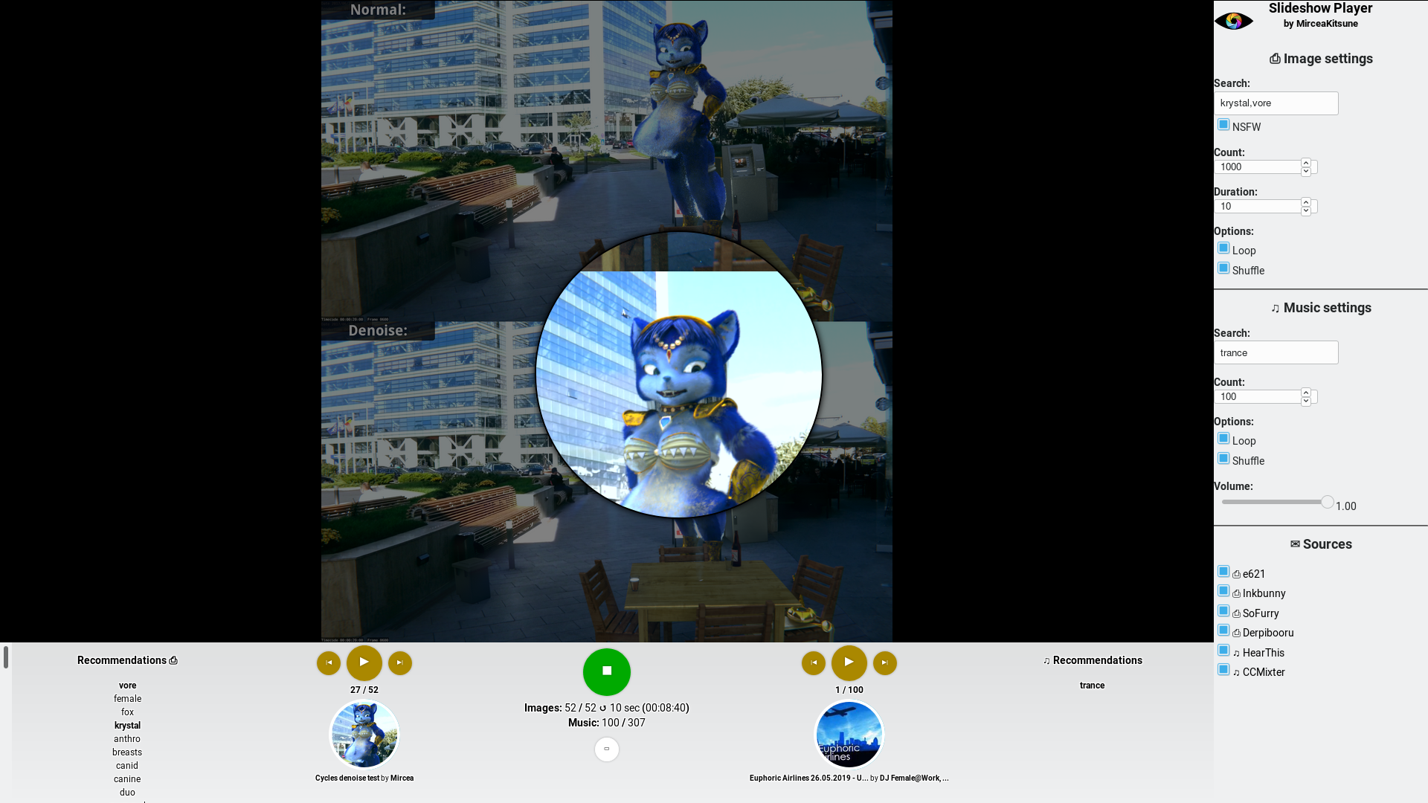This screenshot has width=1428, height=803.
Task: Click the small white fullscreen button
Action: point(606,749)
